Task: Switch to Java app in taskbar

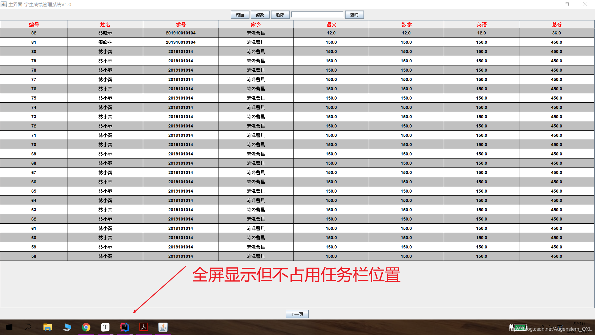Action: coord(163,327)
